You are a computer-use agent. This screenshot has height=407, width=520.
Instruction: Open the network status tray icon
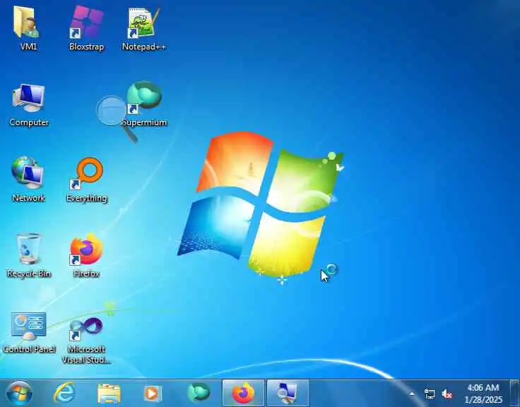click(x=430, y=394)
